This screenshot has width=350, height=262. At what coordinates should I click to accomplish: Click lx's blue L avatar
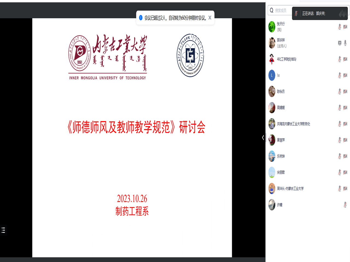point(272,75)
